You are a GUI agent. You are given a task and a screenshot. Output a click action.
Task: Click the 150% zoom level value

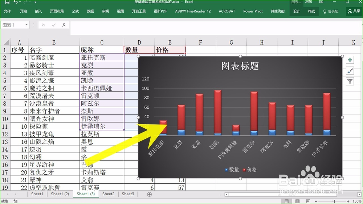click(357, 201)
